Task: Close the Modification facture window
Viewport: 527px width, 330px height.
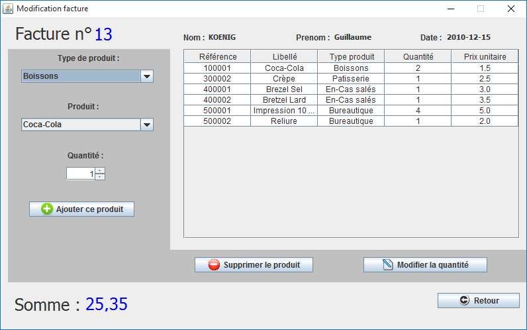Action: coord(510,9)
